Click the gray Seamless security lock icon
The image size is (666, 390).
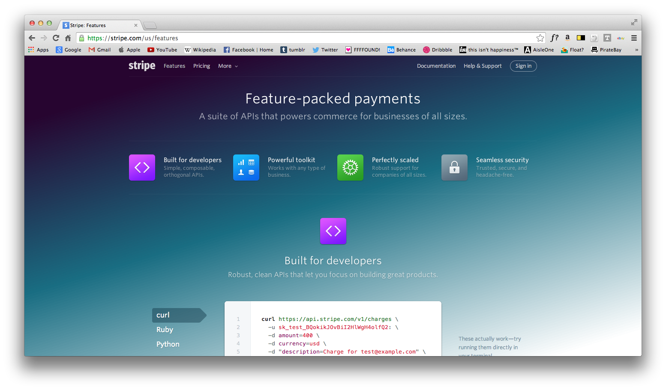click(454, 167)
